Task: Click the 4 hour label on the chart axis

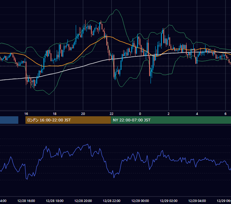Action: (x=197, y=114)
